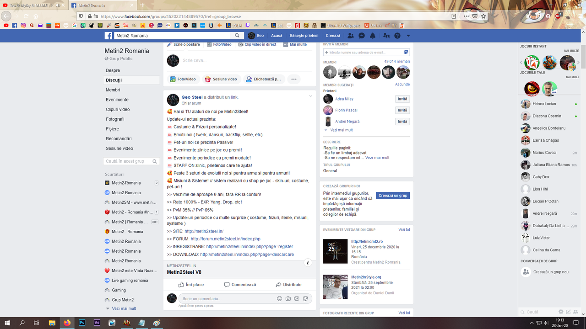Show previous instant games with left arrow
The width and height of the screenshot is (586, 329).
point(521,62)
